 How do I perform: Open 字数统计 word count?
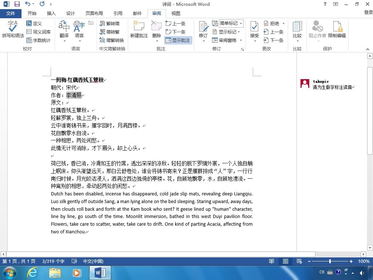[x=38, y=40]
